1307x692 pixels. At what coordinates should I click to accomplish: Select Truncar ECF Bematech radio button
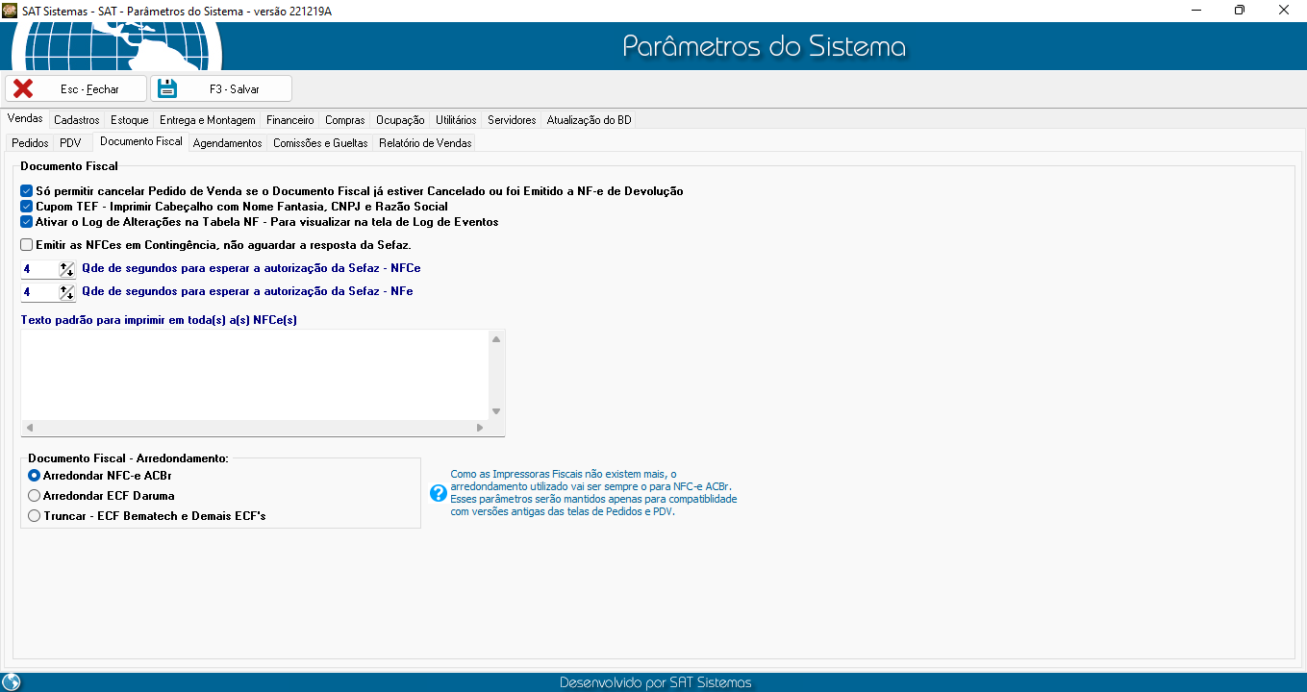[35, 516]
